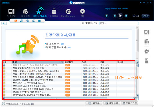Viewport: 154px width, 107px height.
Task: Click the 채널등록 register channel button
Action: point(112,103)
